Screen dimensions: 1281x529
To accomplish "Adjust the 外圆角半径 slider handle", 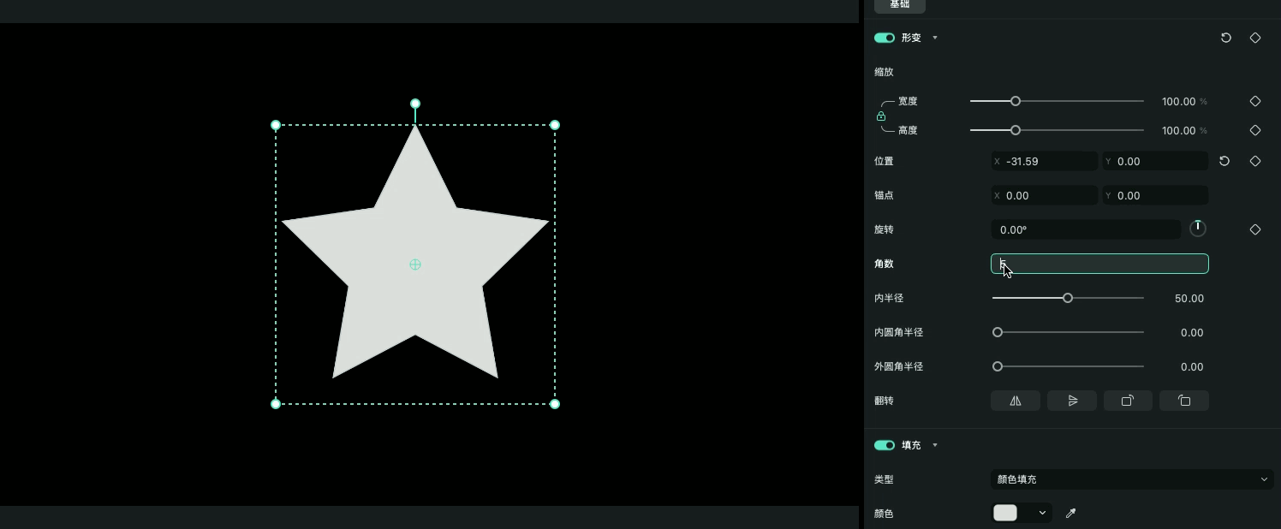I will coord(998,366).
